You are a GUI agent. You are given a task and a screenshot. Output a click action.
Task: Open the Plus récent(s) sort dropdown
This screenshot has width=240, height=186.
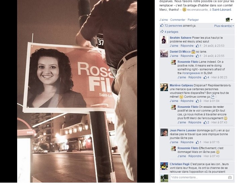click(x=224, y=26)
